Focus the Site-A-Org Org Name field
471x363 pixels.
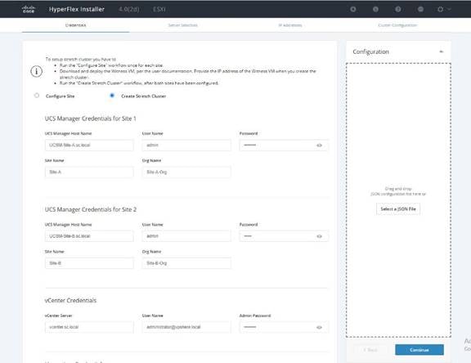(x=186, y=173)
